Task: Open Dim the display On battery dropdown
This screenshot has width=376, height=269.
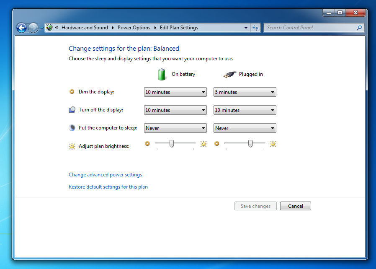Action: [x=175, y=92]
